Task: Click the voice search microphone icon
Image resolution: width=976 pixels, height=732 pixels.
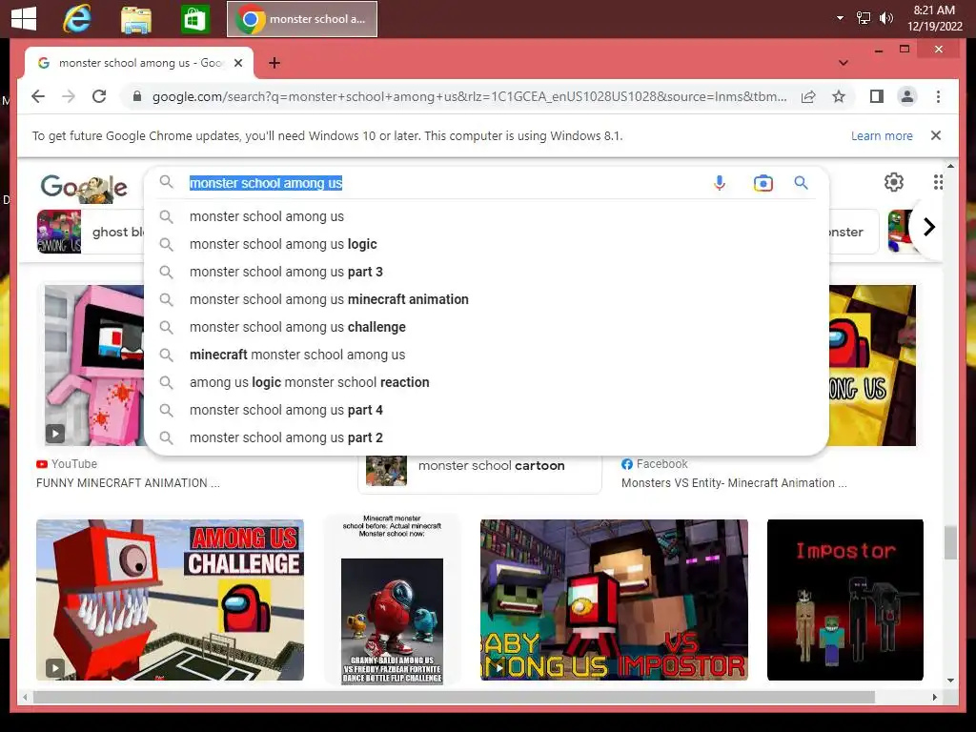Action: (x=719, y=183)
